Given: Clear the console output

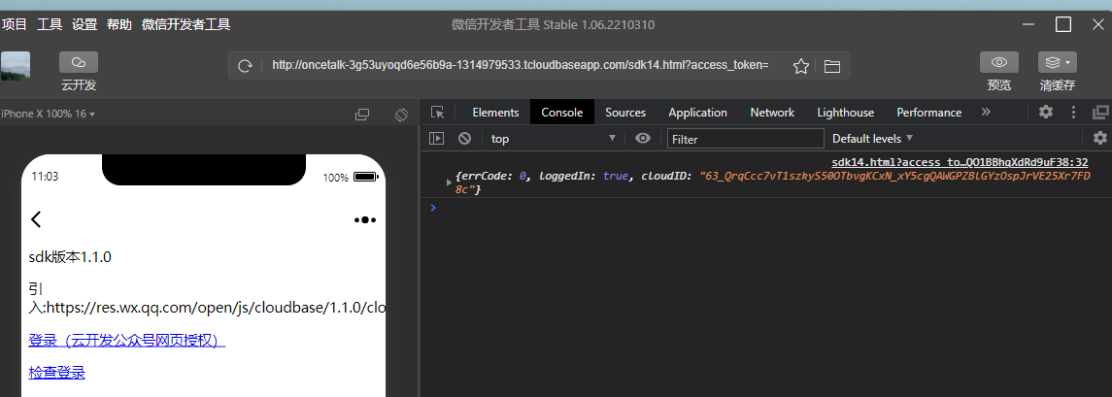Looking at the screenshot, I should 464,138.
